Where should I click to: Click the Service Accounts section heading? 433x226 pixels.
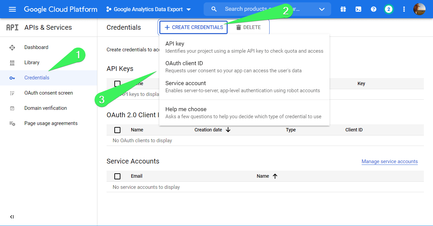[133, 161]
